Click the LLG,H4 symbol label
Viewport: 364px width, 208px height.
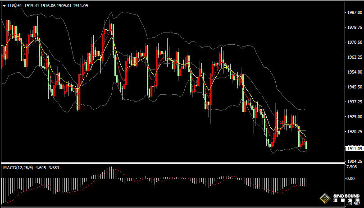14,5
